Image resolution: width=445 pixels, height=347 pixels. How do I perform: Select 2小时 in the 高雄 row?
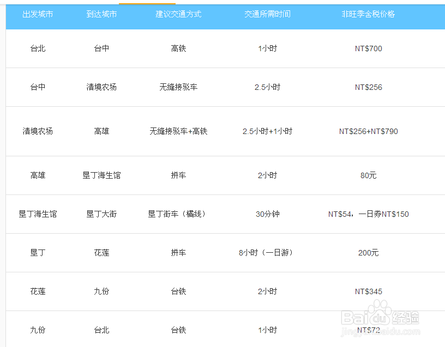coord(267,175)
